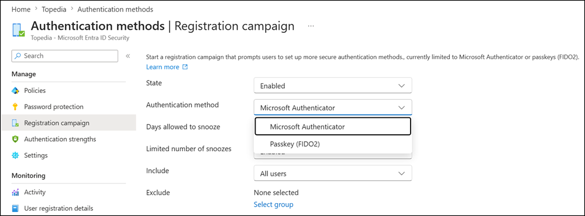Select Registration campaign menu item

click(68, 123)
